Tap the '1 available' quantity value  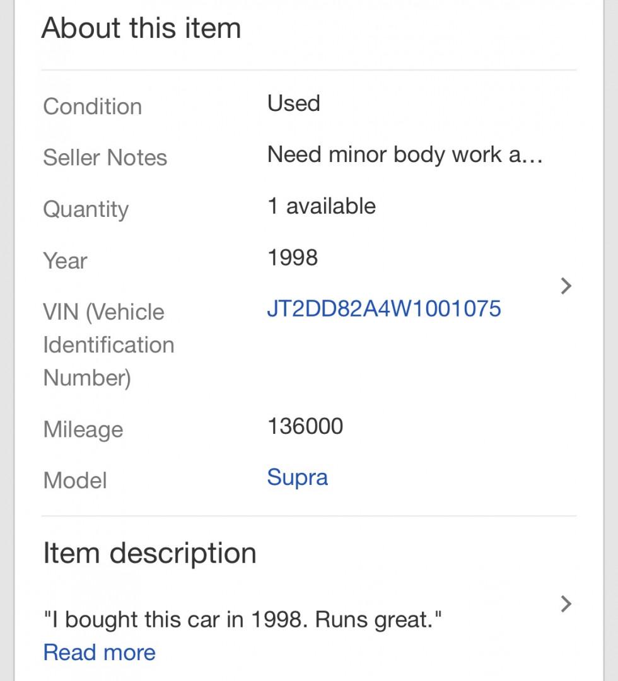321,206
